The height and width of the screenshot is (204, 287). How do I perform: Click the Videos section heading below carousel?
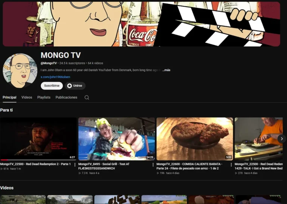[x=7, y=188]
